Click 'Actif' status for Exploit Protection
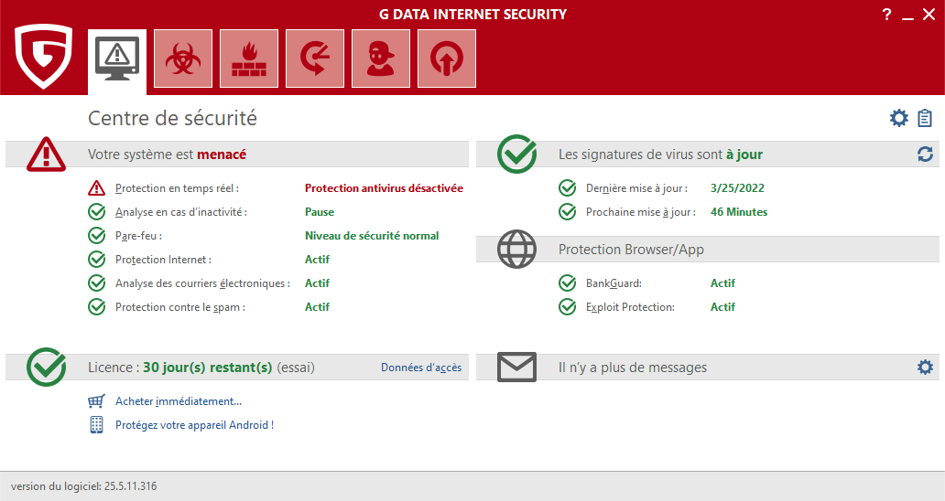 722,307
